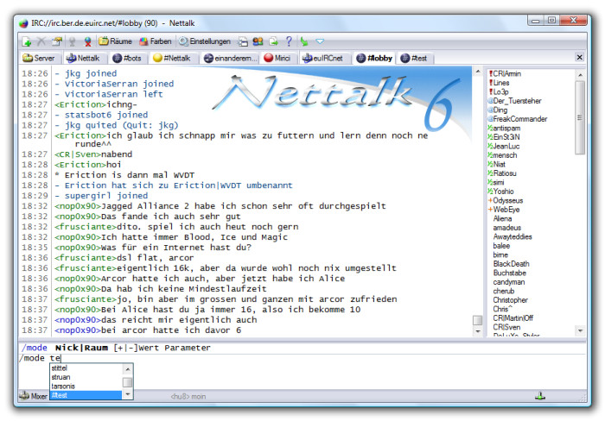Viewport: 605px width, 421px height.
Task: Switch to the Server tab
Action: point(39,58)
